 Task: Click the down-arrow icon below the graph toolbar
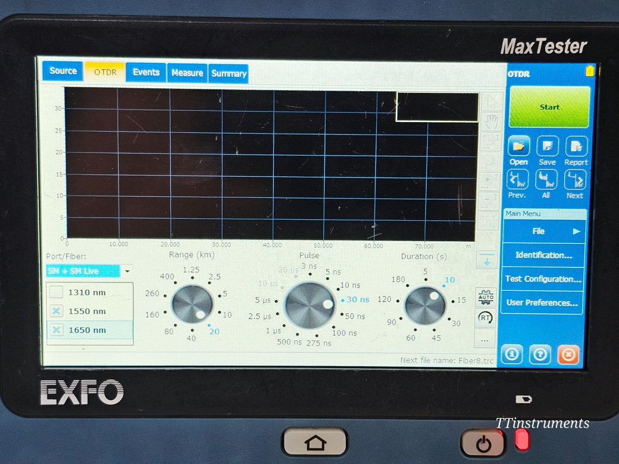(x=487, y=260)
